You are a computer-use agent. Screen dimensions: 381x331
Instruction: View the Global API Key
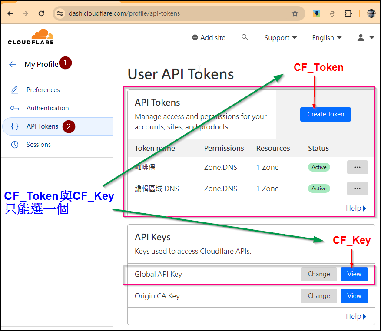[354, 274]
